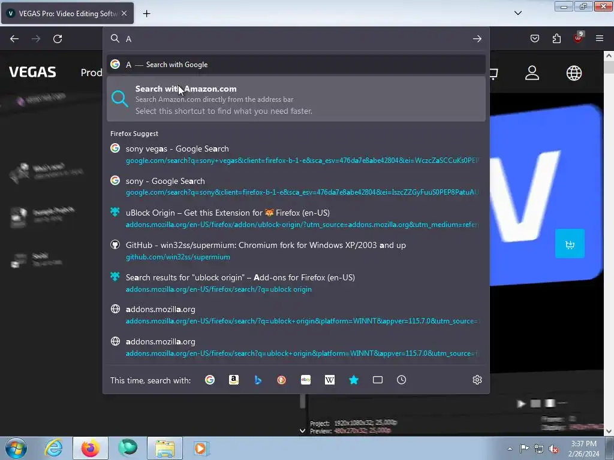Search Bookmarks with the star icon
This screenshot has width=614, height=460.
coord(354,380)
